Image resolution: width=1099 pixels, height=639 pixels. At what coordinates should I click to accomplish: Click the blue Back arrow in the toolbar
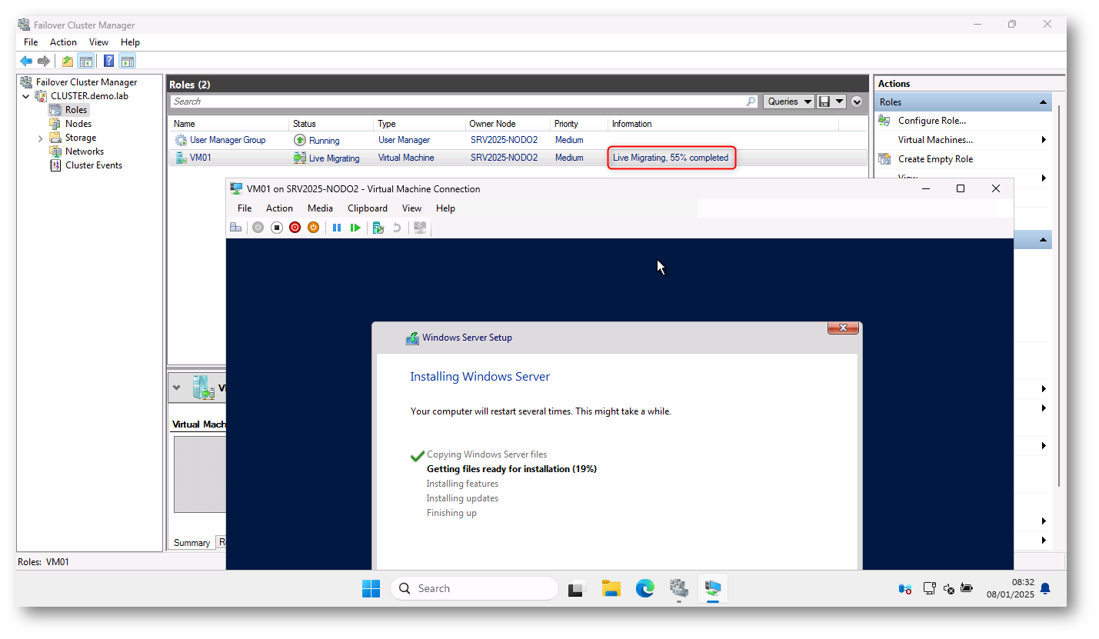tap(26, 62)
